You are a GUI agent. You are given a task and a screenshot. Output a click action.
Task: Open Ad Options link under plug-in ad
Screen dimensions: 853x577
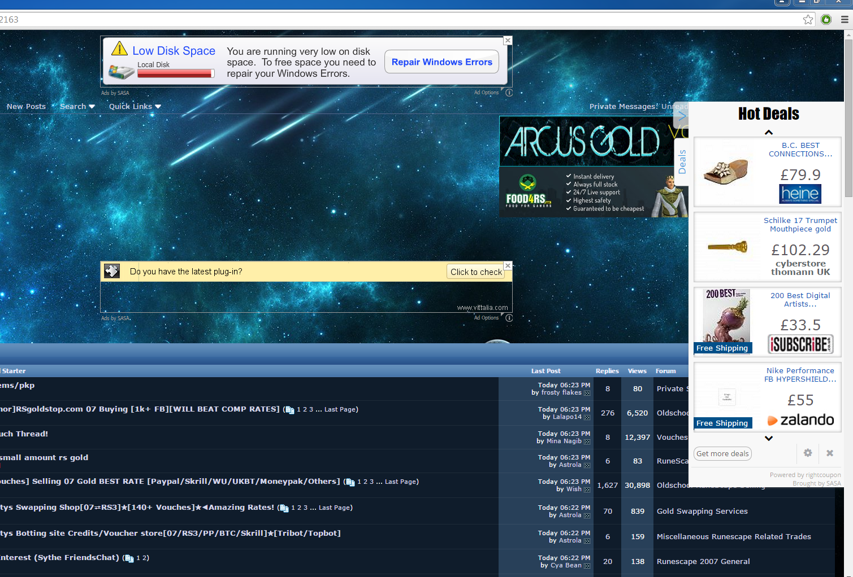(486, 318)
